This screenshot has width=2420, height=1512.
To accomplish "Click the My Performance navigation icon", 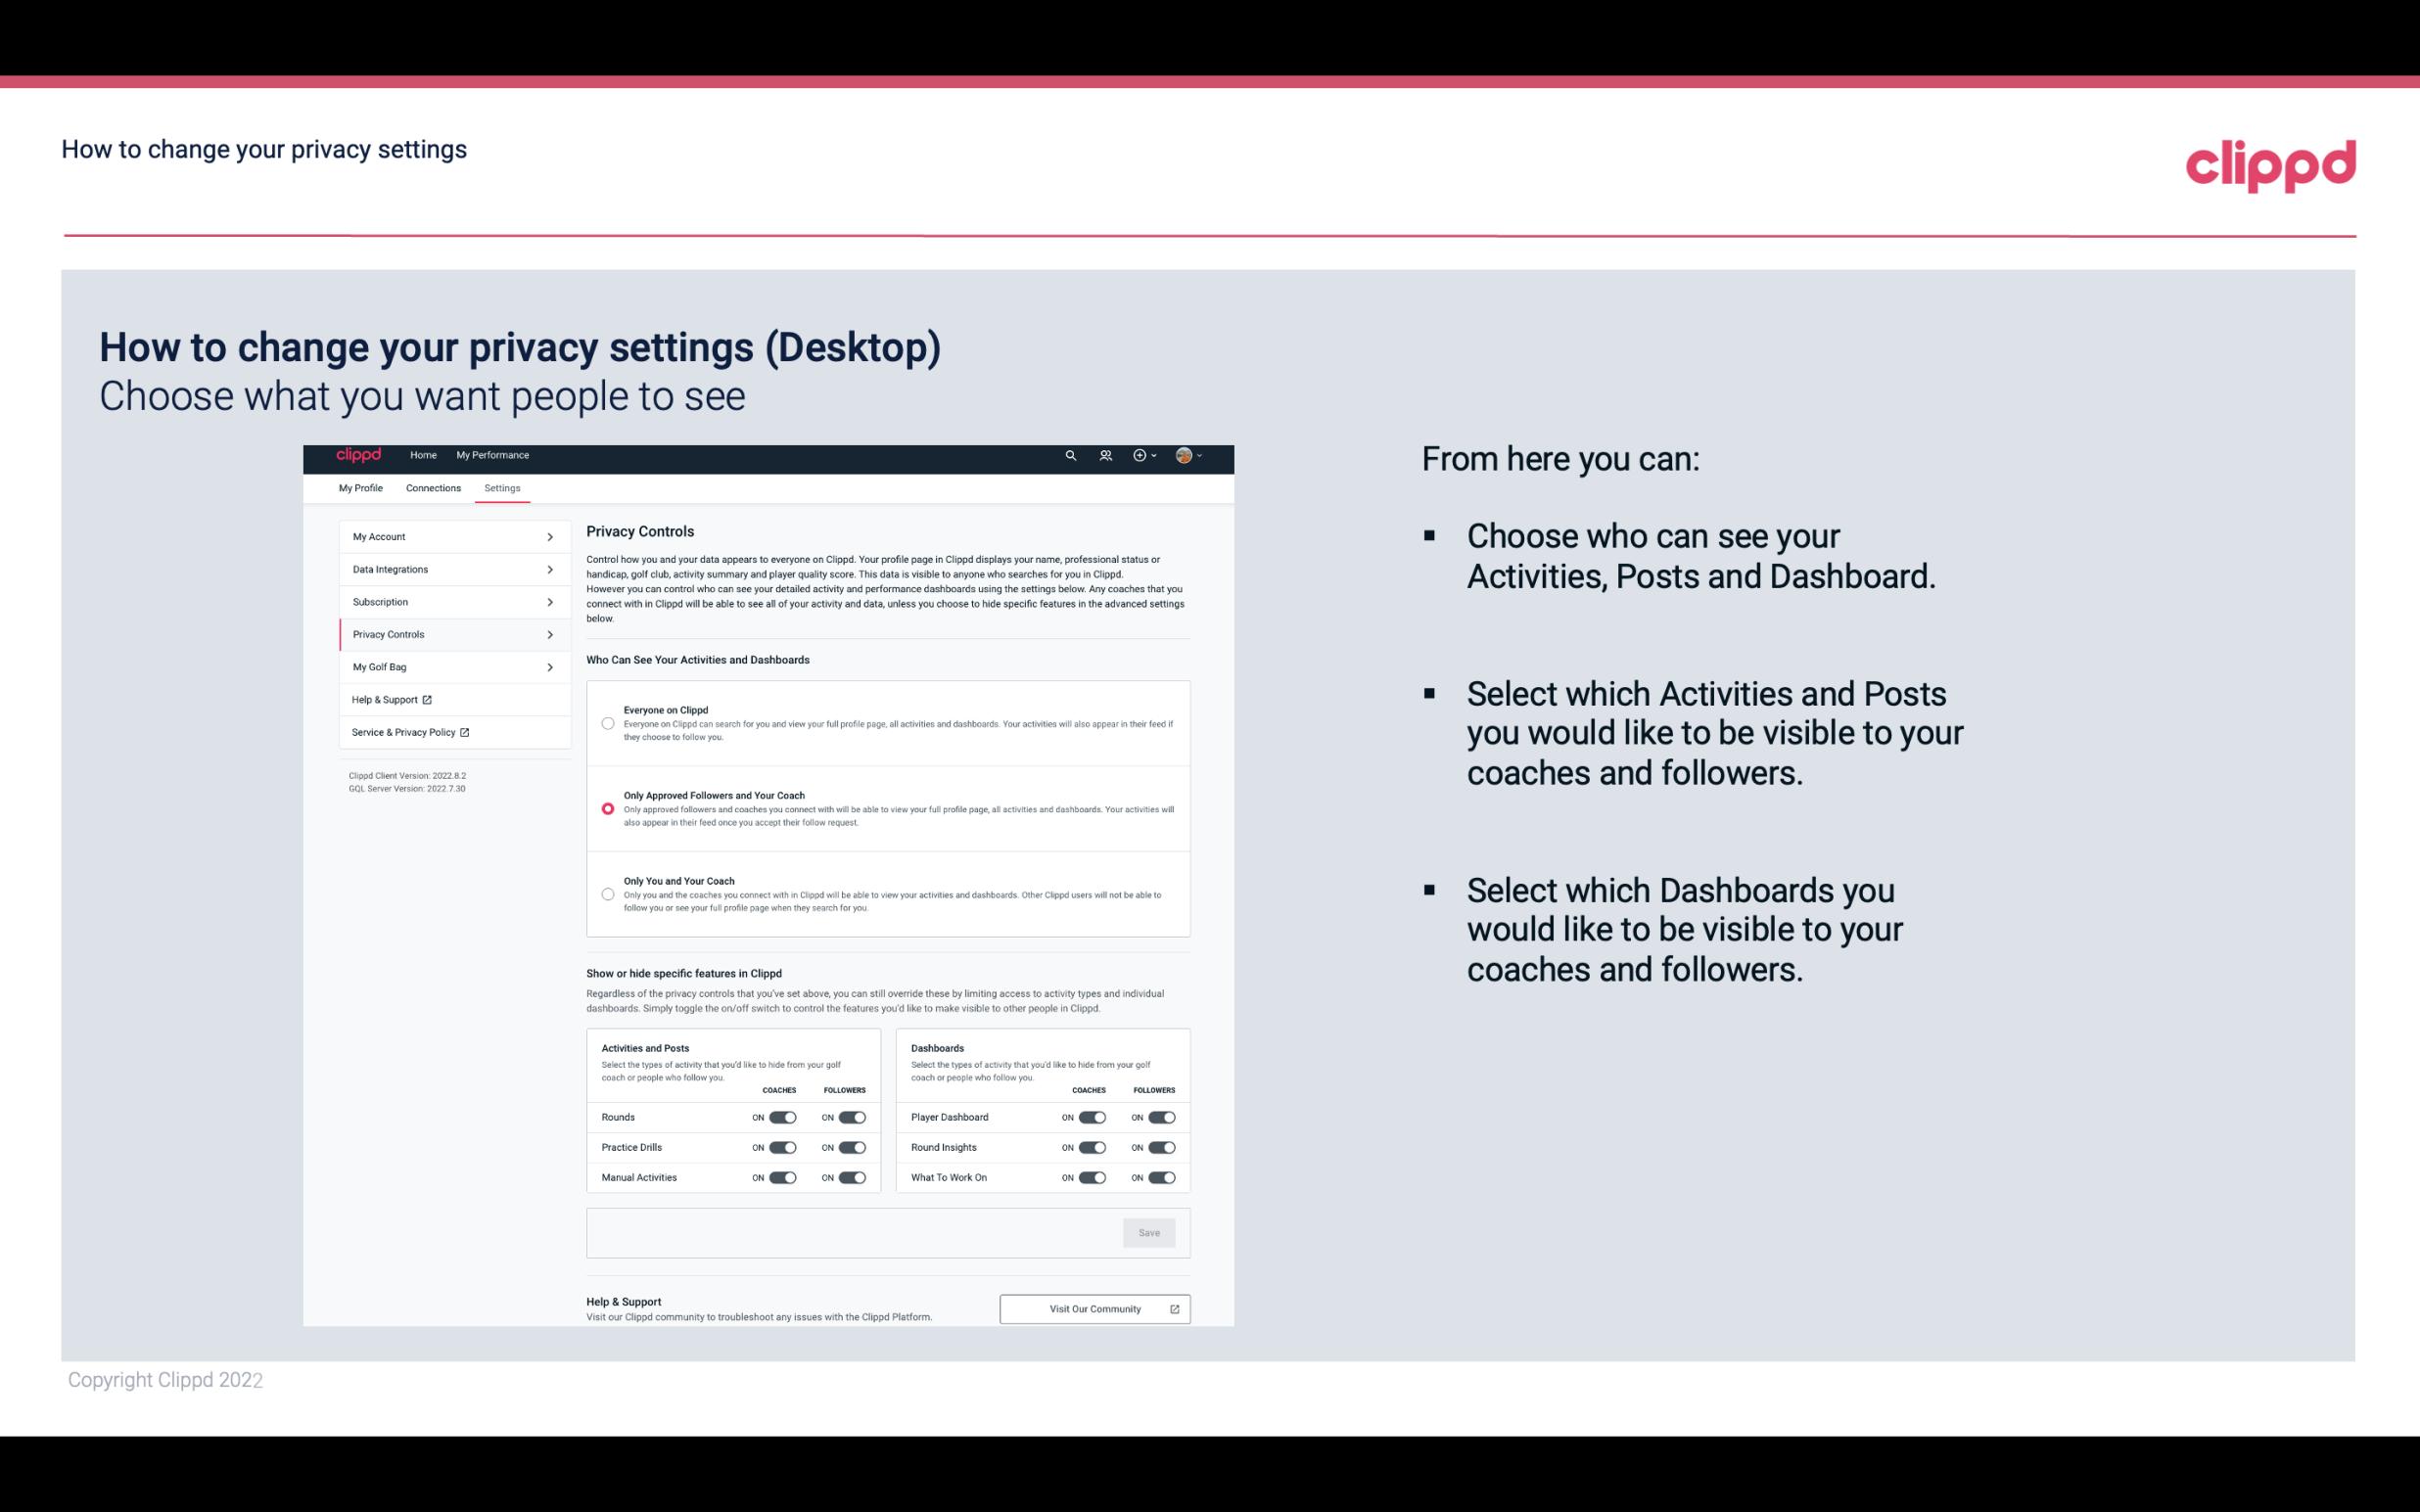I will coord(493,455).
